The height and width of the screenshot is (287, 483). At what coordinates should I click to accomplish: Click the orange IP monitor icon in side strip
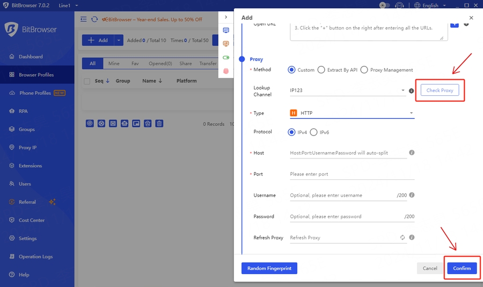click(x=226, y=44)
